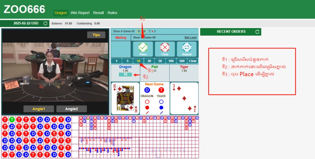
Task: Click the King of diamonds card
Action: [x=125, y=98]
